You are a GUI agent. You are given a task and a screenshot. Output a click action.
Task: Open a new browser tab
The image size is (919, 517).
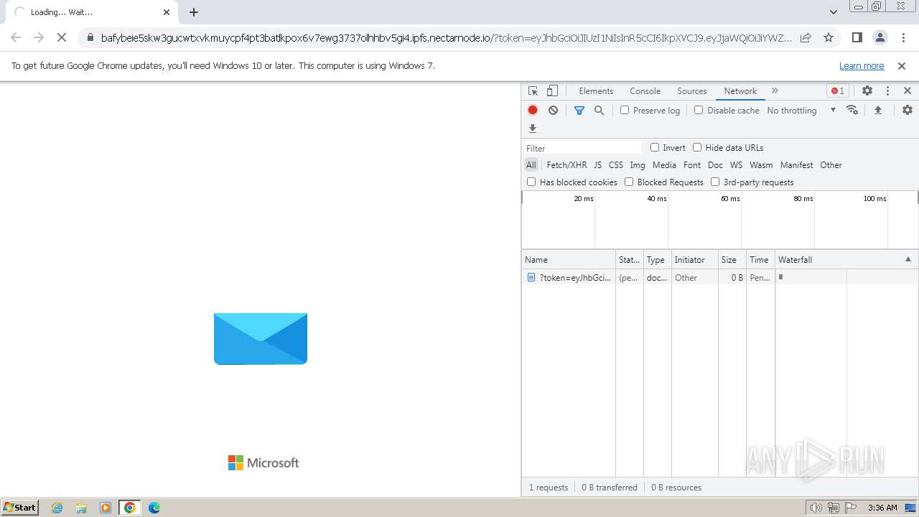194,12
